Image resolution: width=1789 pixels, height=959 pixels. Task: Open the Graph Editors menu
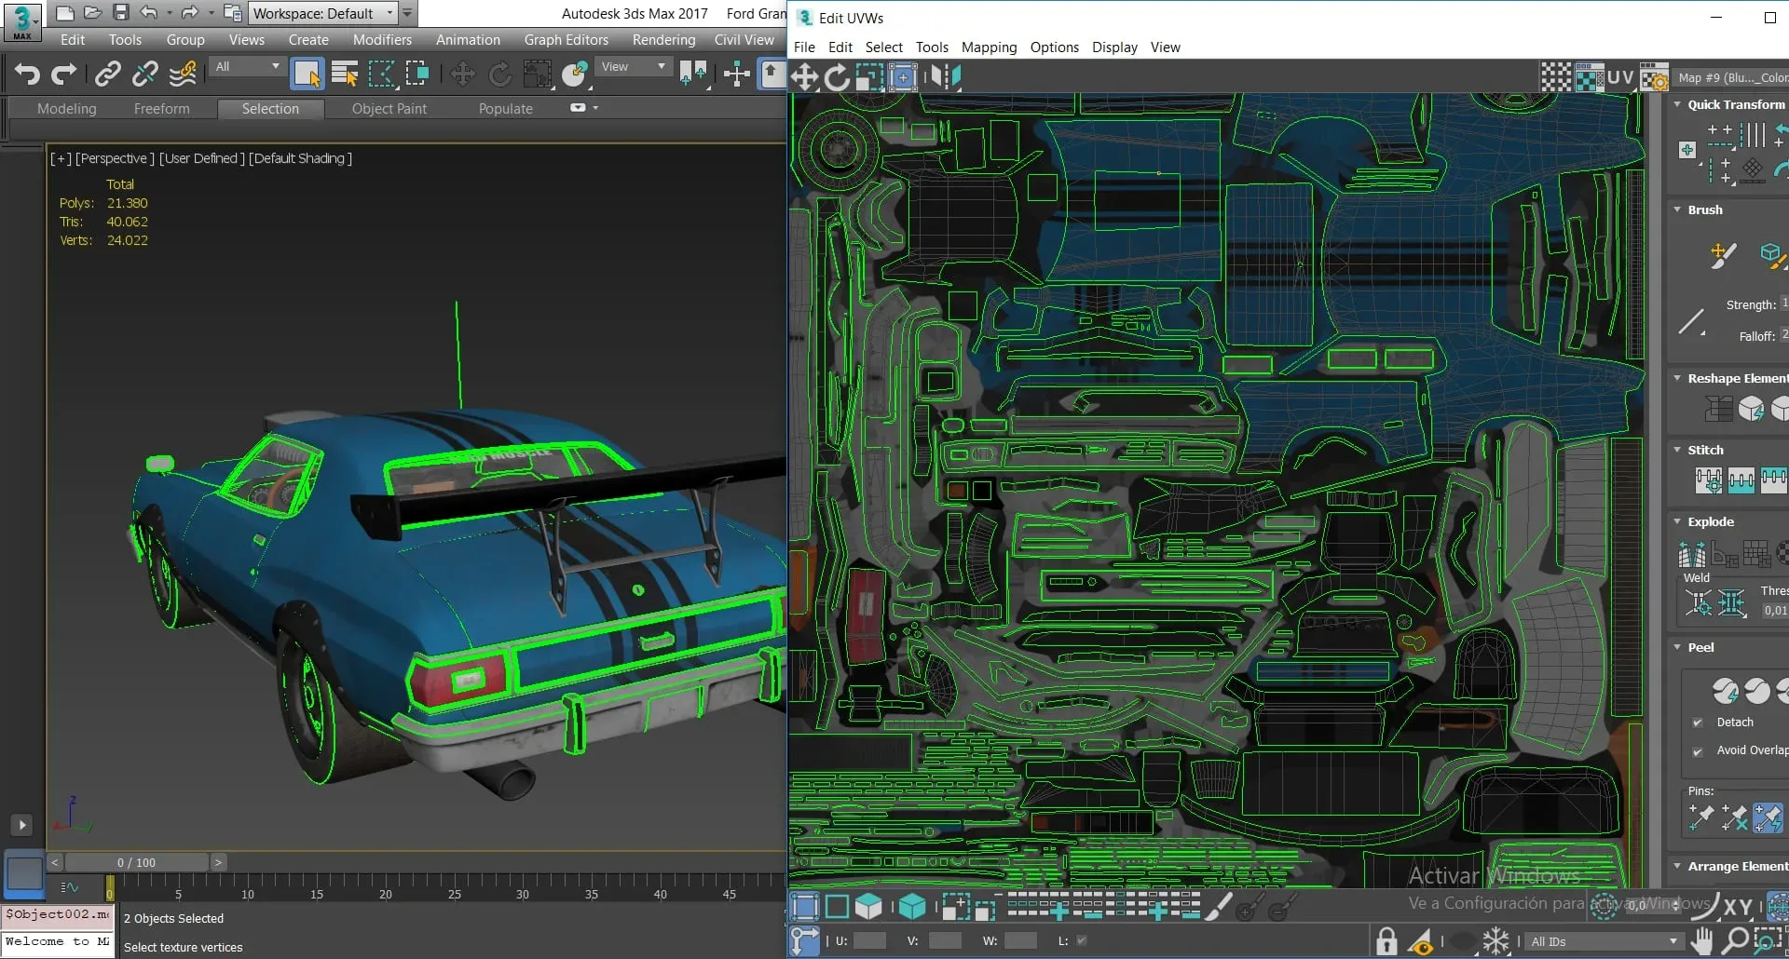[x=566, y=39]
